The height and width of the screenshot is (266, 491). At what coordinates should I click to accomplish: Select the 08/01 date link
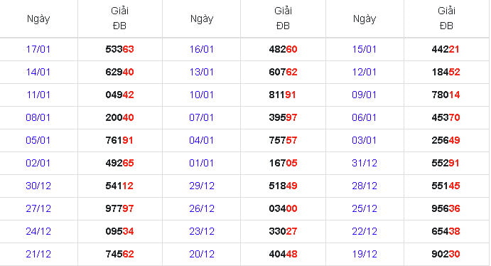pos(38,117)
